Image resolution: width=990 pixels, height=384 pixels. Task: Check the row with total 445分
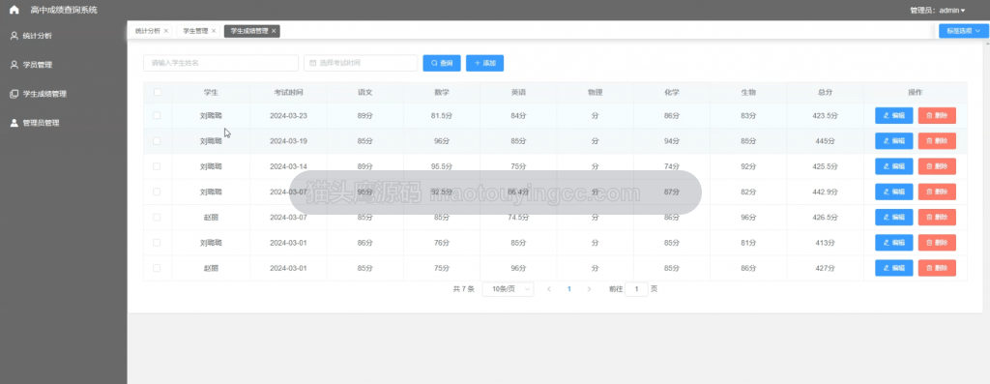(158, 141)
